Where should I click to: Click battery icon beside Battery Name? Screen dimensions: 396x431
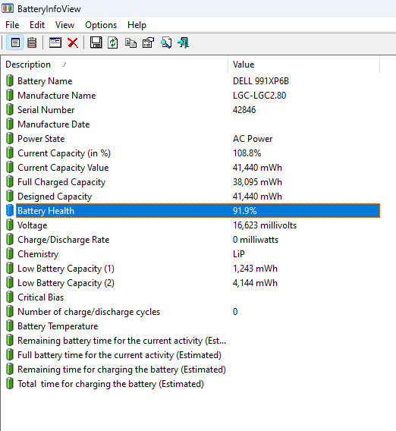pyautogui.click(x=10, y=80)
